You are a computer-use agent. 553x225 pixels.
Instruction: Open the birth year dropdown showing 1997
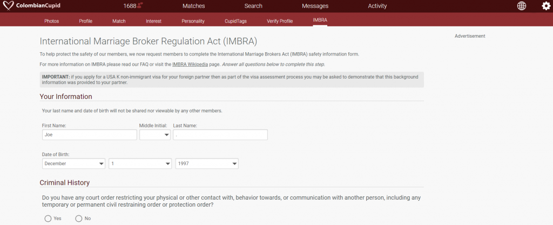pyautogui.click(x=207, y=164)
